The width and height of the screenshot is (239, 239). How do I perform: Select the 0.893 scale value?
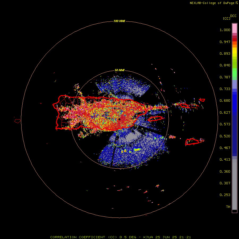225,53
